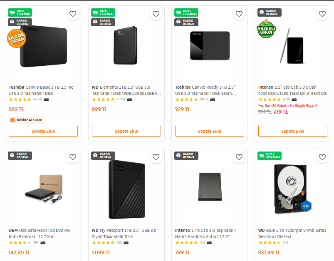334x261 pixels.
Task: Click heart icon on Intenso Antrasit harddisk card
Action: [x=239, y=157]
